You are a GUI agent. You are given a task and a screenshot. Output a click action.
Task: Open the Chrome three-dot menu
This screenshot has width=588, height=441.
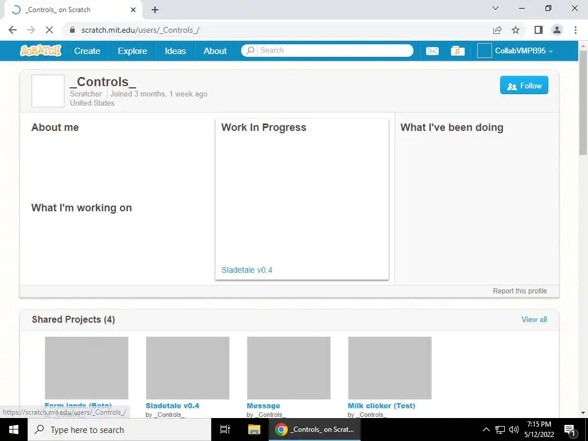coord(575,30)
